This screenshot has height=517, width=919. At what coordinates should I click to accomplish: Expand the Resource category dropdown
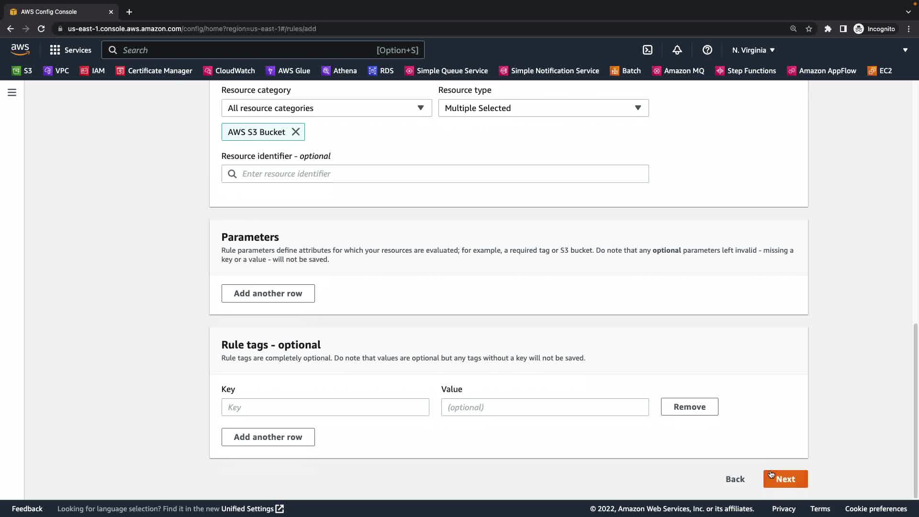click(326, 108)
